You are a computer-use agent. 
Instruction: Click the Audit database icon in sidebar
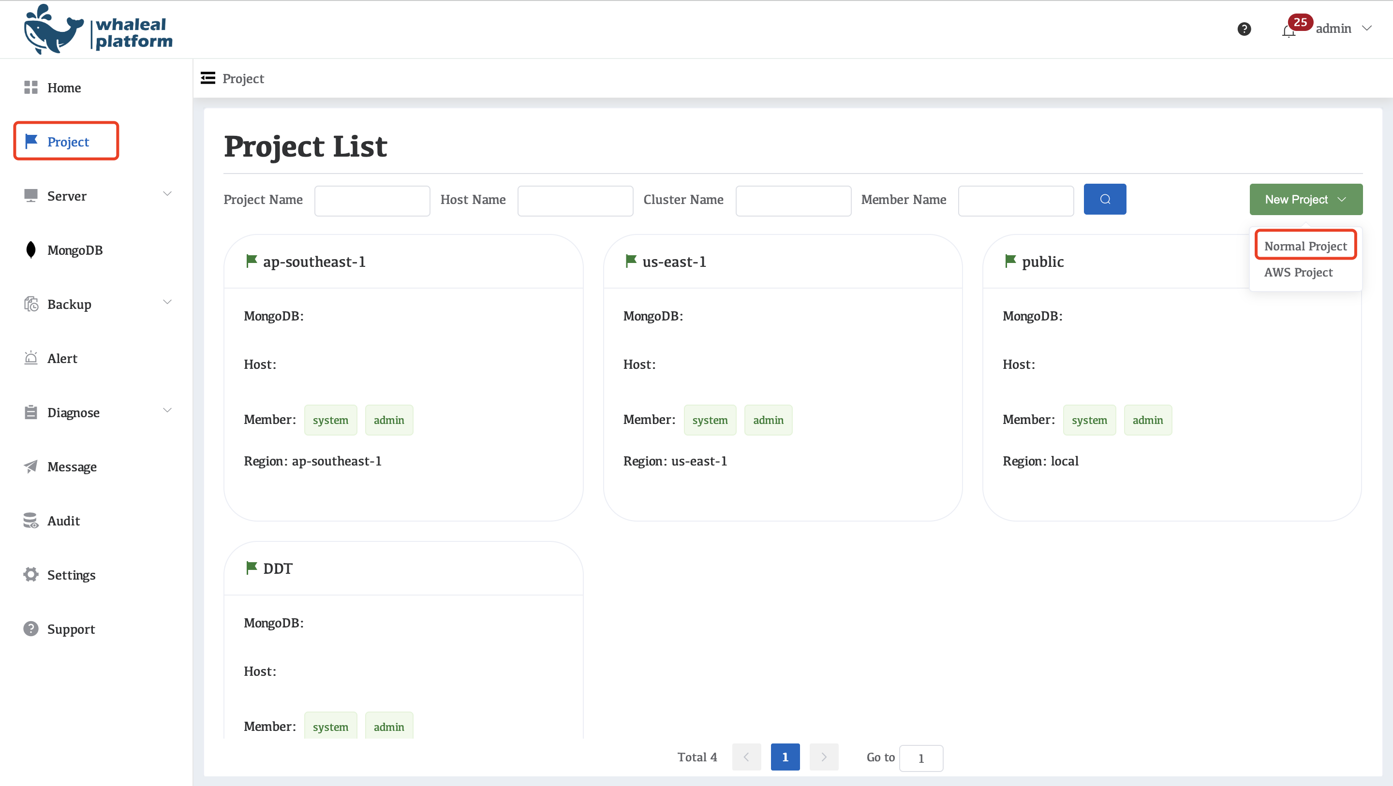point(31,520)
